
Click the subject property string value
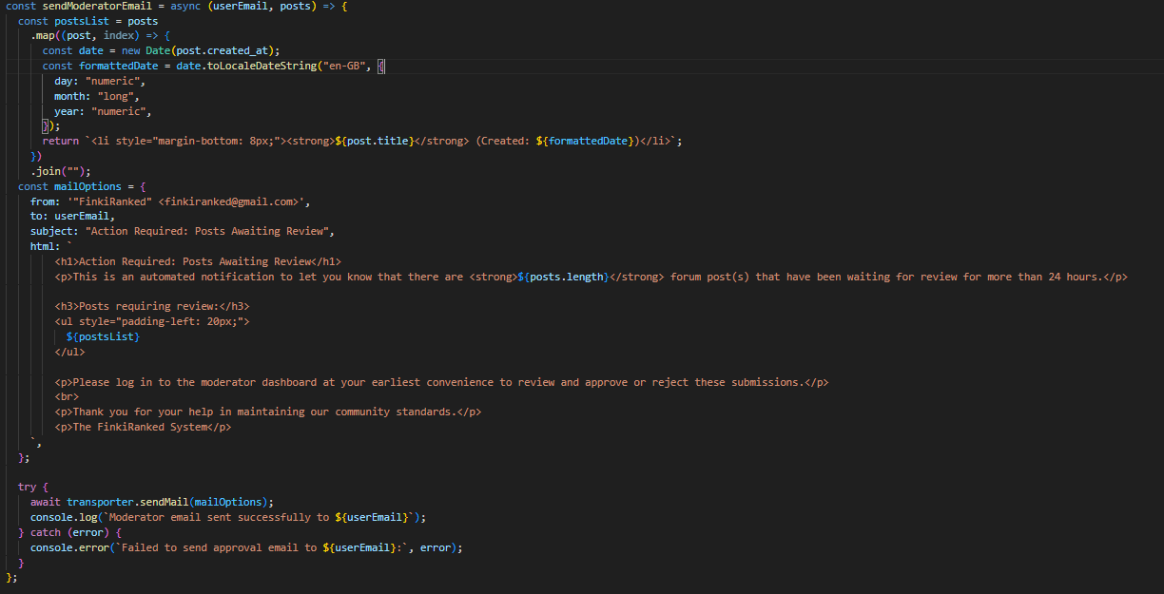pos(209,232)
